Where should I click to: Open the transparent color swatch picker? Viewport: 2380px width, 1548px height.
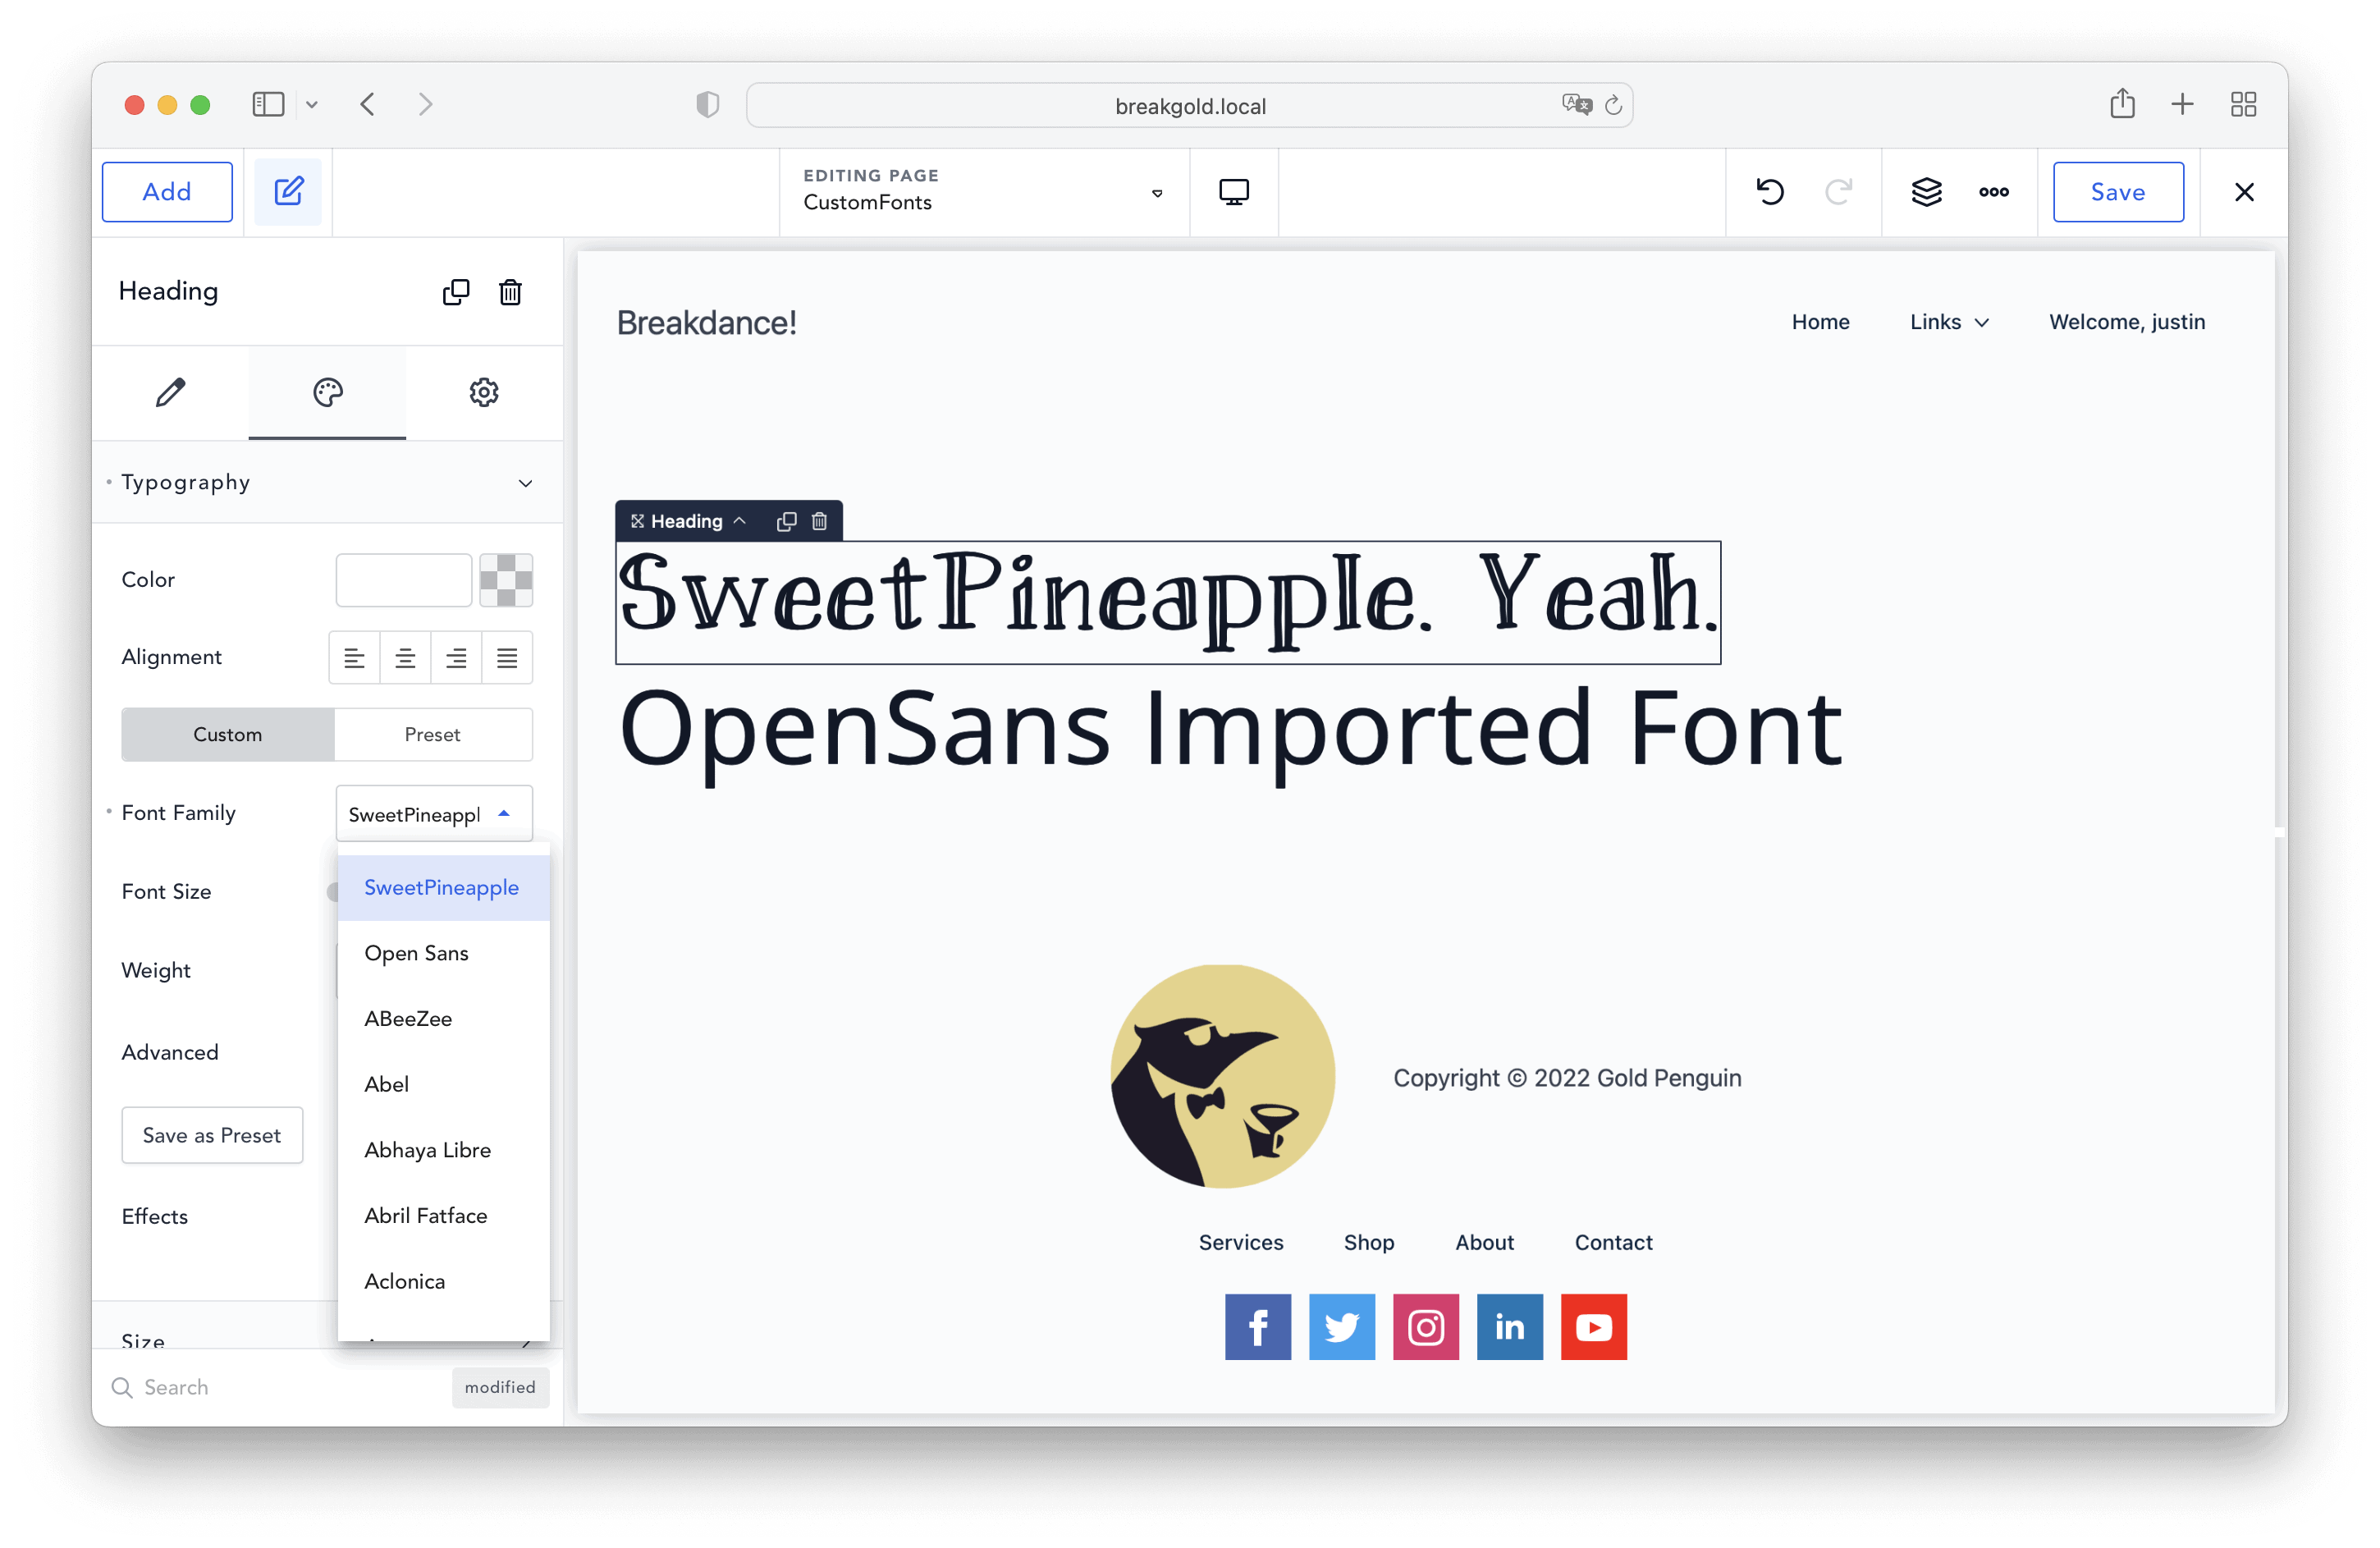point(506,579)
